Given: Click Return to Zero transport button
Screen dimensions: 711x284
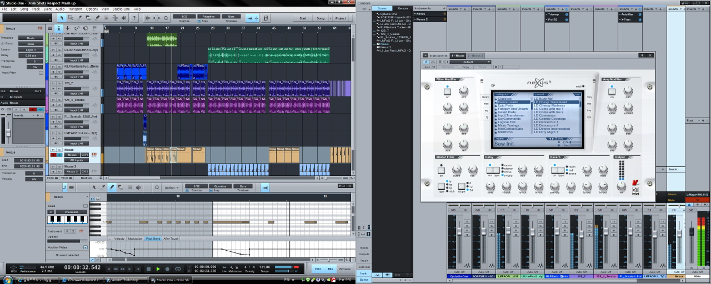Looking at the screenshot, I should coord(138,269).
